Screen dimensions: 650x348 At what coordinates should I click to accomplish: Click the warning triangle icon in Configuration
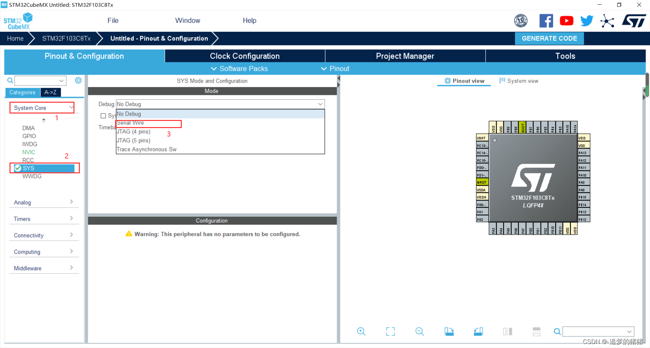point(129,233)
